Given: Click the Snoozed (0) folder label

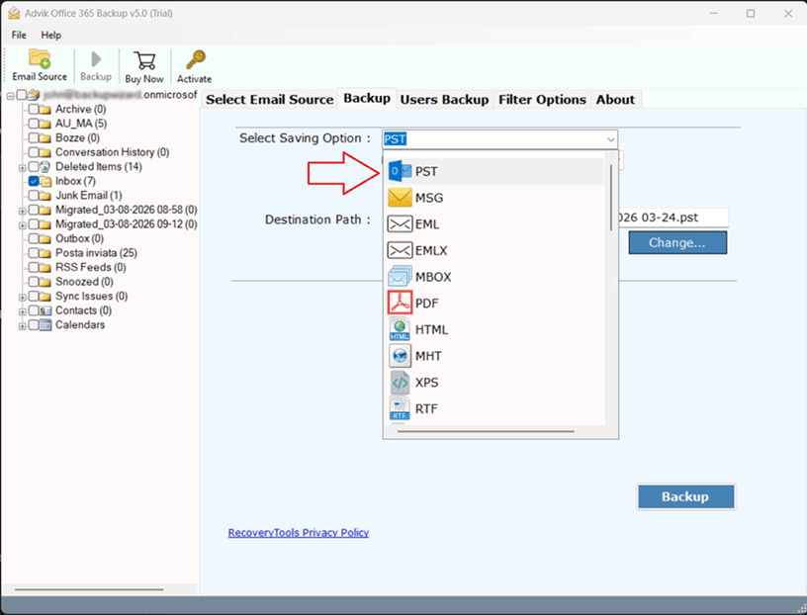Looking at the screenshot, I should 84,282.
